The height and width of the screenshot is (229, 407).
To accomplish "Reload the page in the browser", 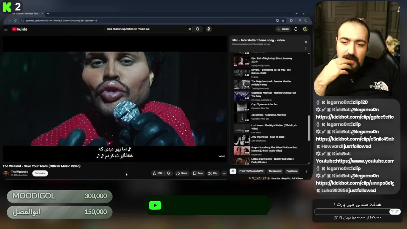I will coord(15,21).
